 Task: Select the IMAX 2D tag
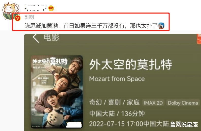pos(153,103)
